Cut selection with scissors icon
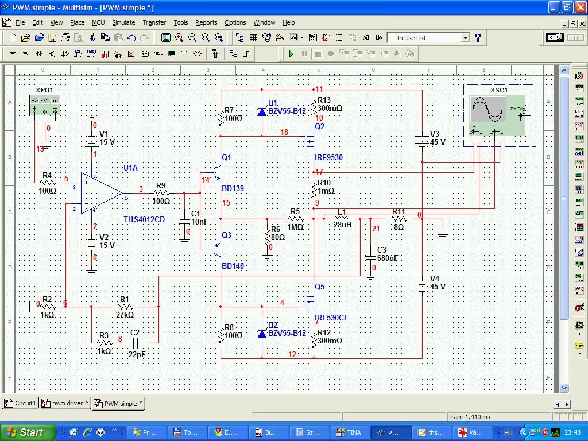The image size is (588, 441). 92,38
